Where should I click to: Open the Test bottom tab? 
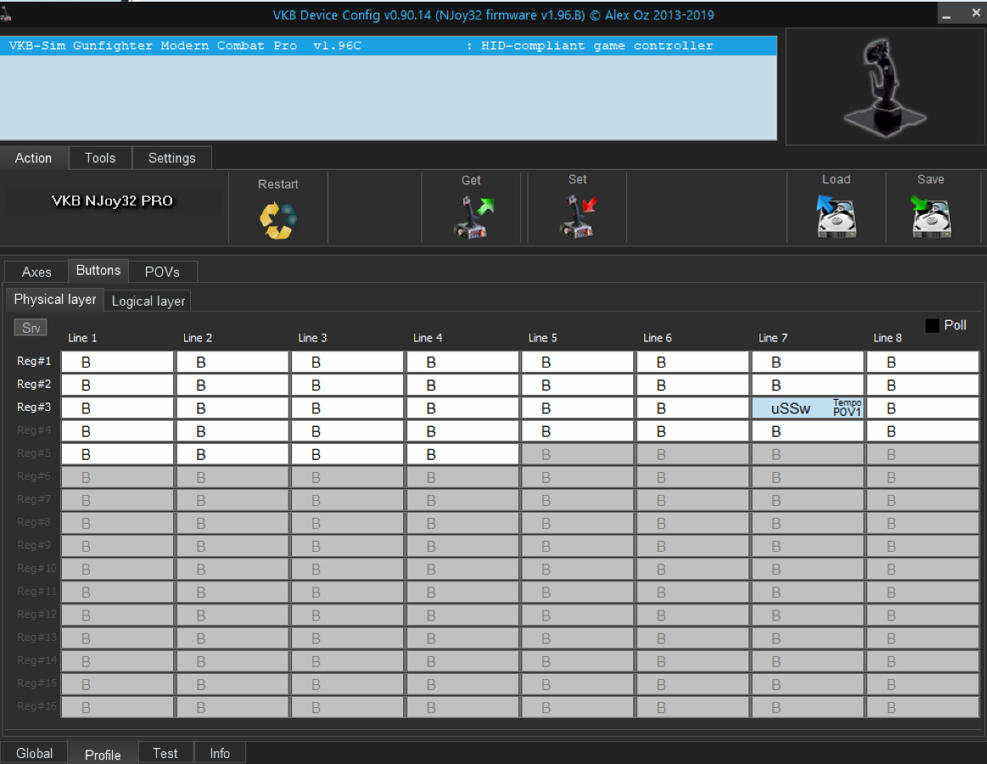(x=165, y=754)
